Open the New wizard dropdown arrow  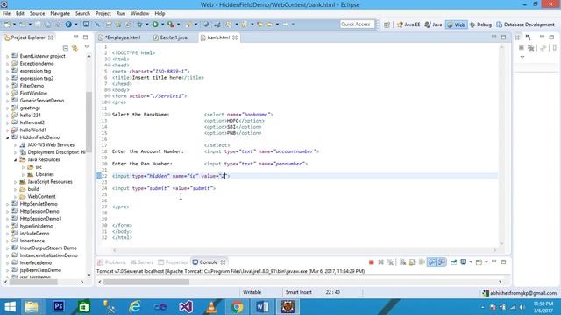[14, 24]
